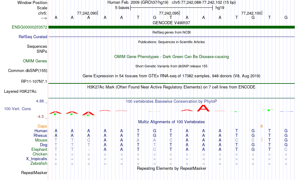This screenshot has height=180, width=295.
Task: Click the RefSeq genes from NCBI title
Action: pyautogui.click(x=172, y=32)
